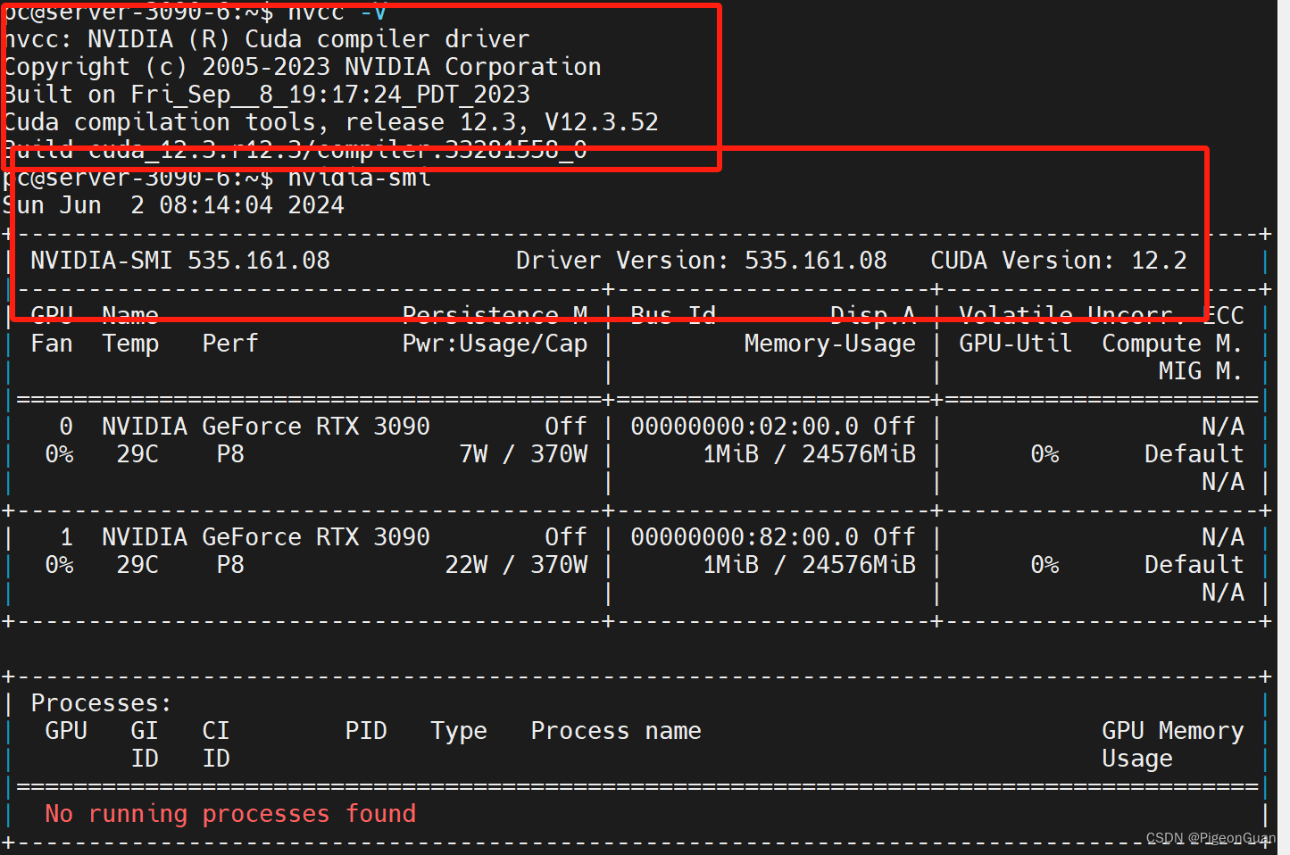The height and width of the screenshot is (855, 1290).
Task: Click the 'Fan' column header
Action: click(52, 344)
